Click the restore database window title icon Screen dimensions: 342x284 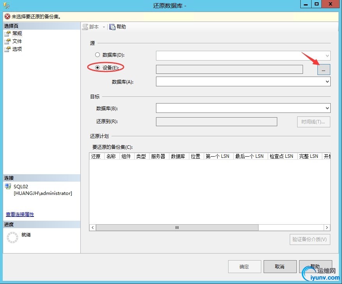point(6,5)
